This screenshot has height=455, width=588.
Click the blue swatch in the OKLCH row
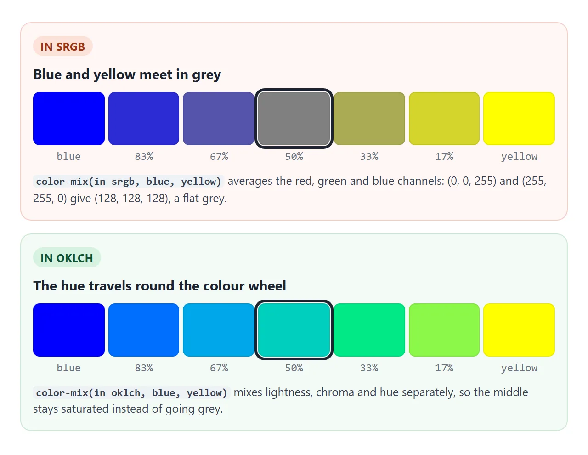click(69, 330)
